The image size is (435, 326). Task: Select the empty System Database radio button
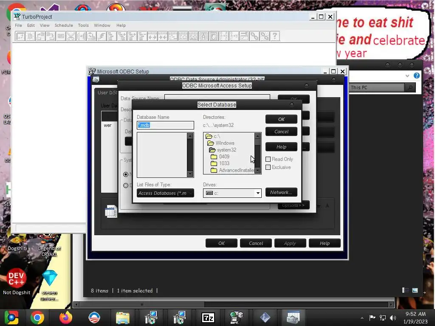tap(126, 185)
